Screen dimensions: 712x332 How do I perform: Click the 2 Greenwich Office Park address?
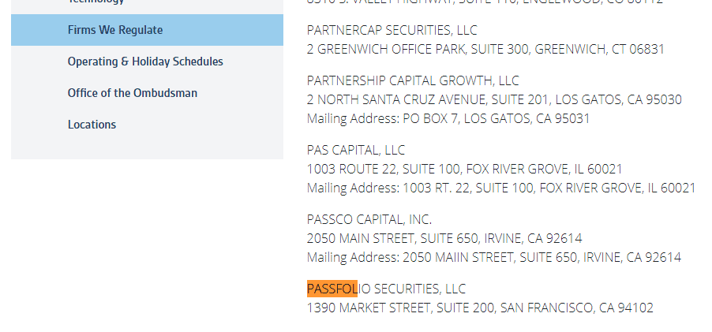coord(485,49)
